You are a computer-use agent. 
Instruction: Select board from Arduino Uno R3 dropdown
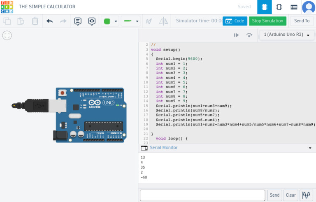[x=286, y=35]
